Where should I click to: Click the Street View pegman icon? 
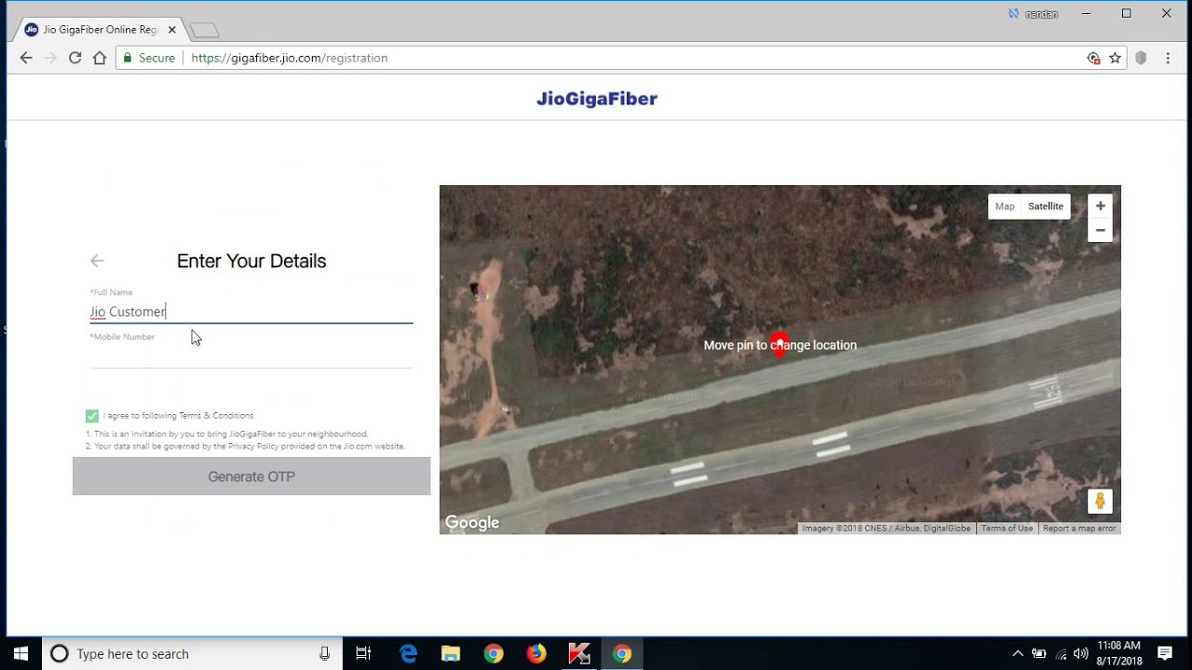click(1100, 502)
